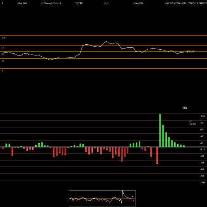Click the RSI line peak
The image size is (207, 207).
click(x=106, y=41)
